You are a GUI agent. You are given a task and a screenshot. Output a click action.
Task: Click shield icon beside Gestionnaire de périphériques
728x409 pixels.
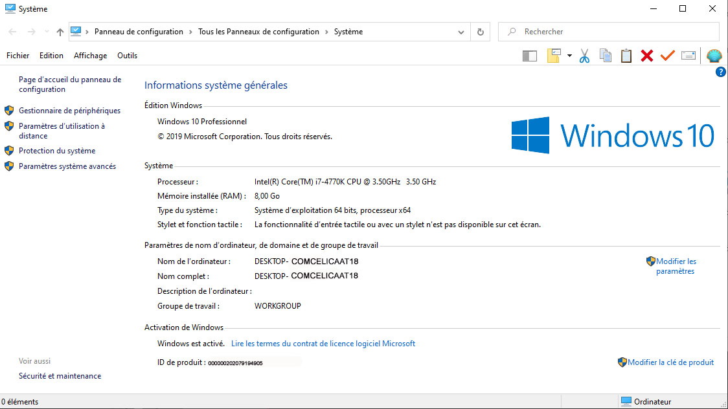[9, 111]
